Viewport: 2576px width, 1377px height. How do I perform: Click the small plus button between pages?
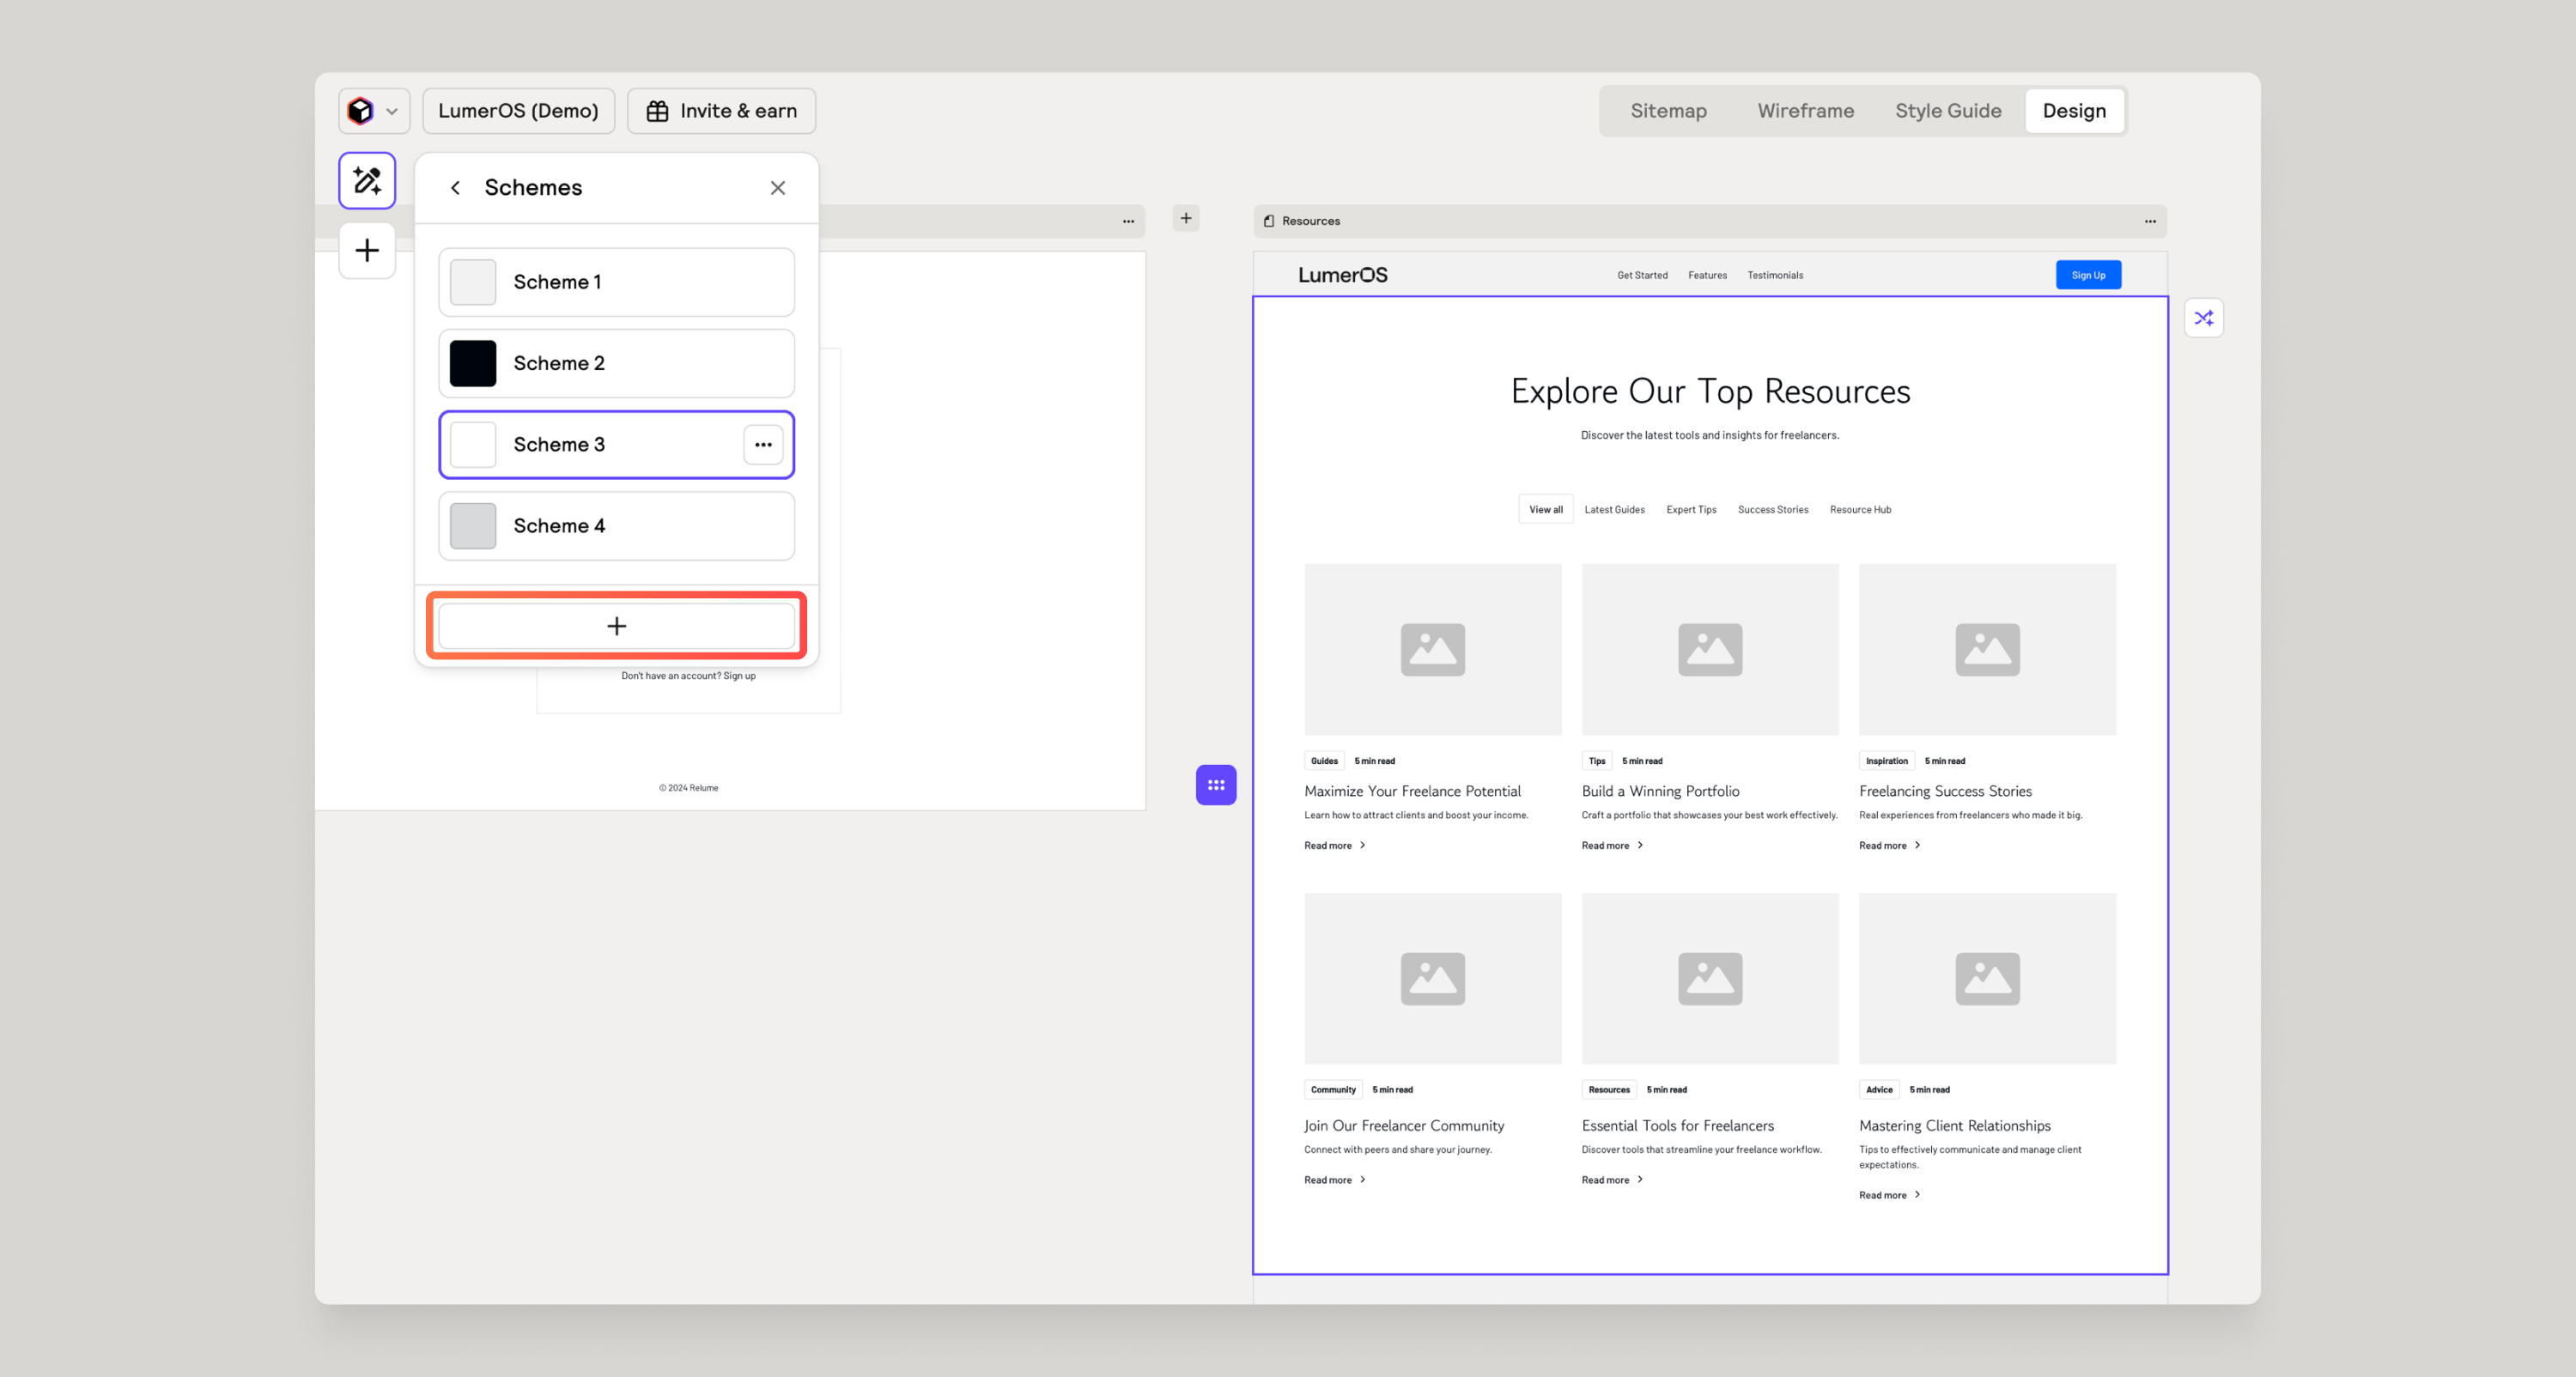click(1186, 218)
